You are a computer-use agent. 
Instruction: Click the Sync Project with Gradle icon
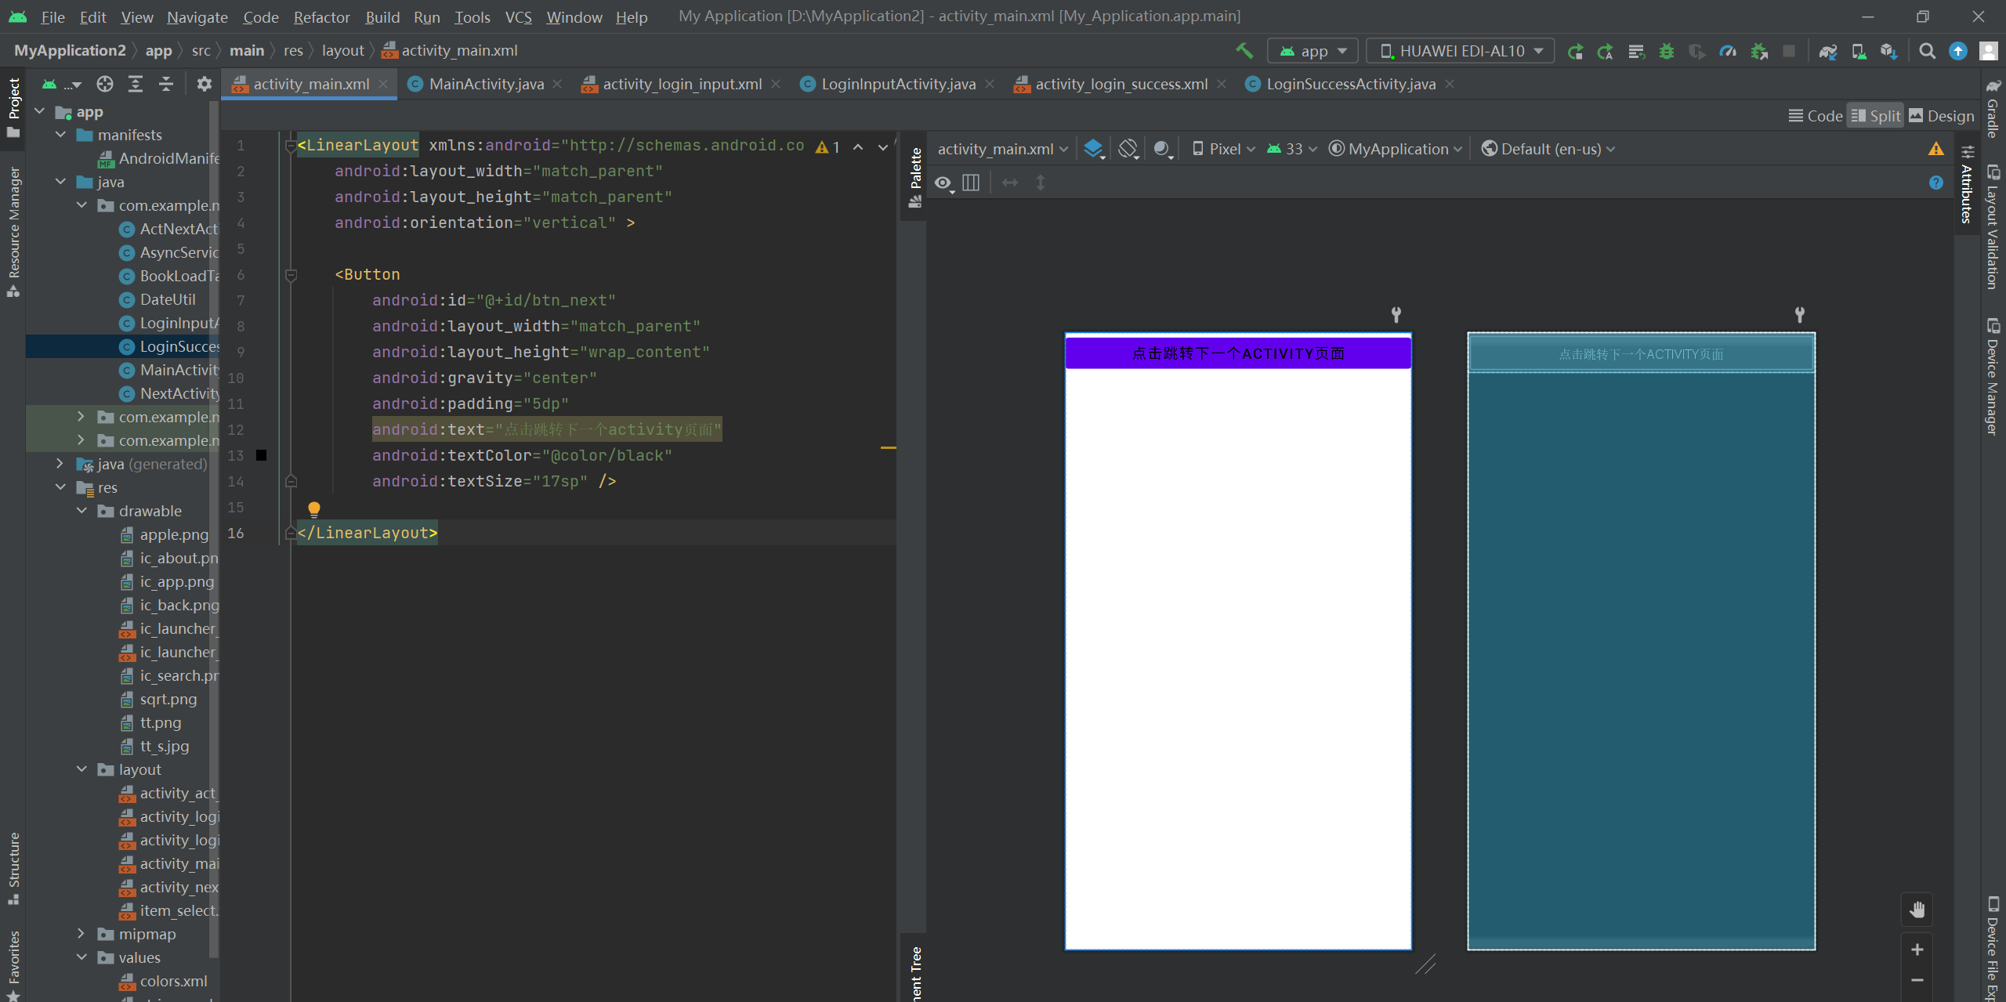point(1827,51)
